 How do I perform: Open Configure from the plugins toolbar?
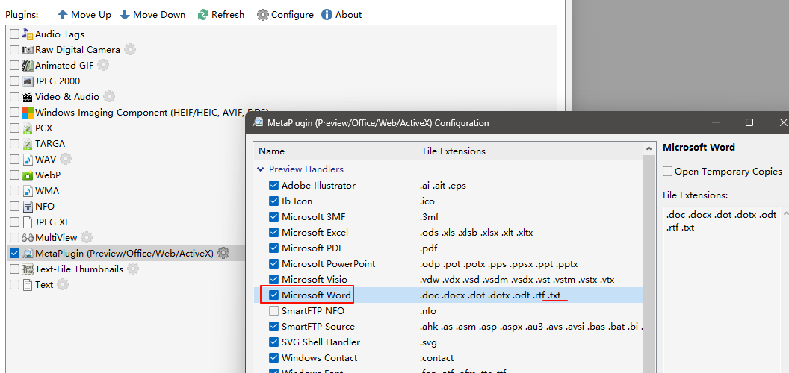tap(285, 15)
